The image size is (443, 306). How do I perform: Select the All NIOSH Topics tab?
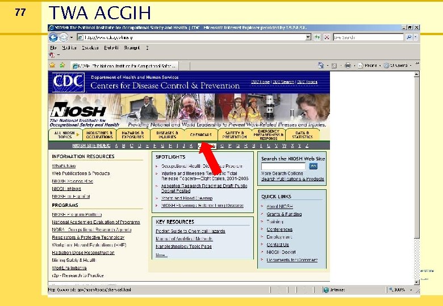click(x=65, y=135)
